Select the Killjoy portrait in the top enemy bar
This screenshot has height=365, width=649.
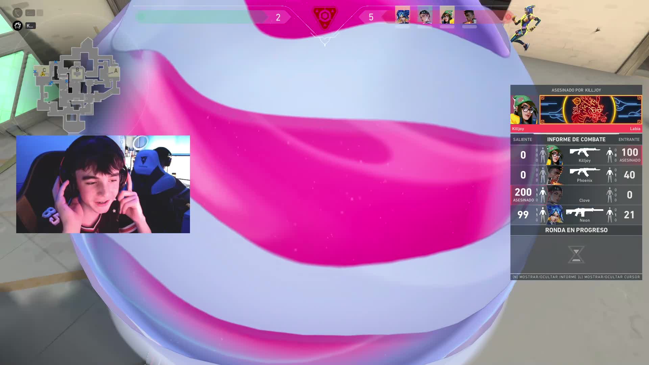click(x=447, y=15)
